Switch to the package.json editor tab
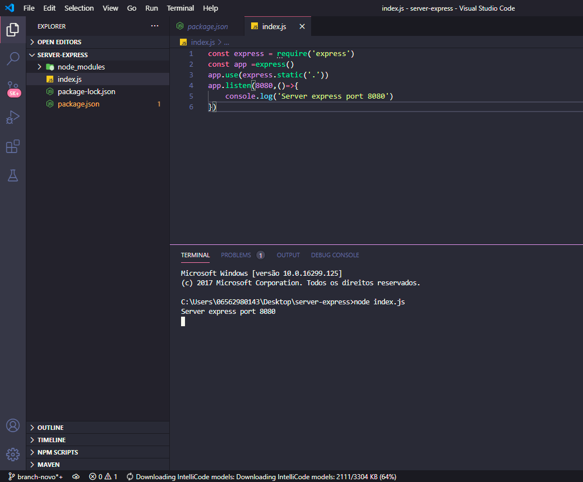 (x=207, y=26)
